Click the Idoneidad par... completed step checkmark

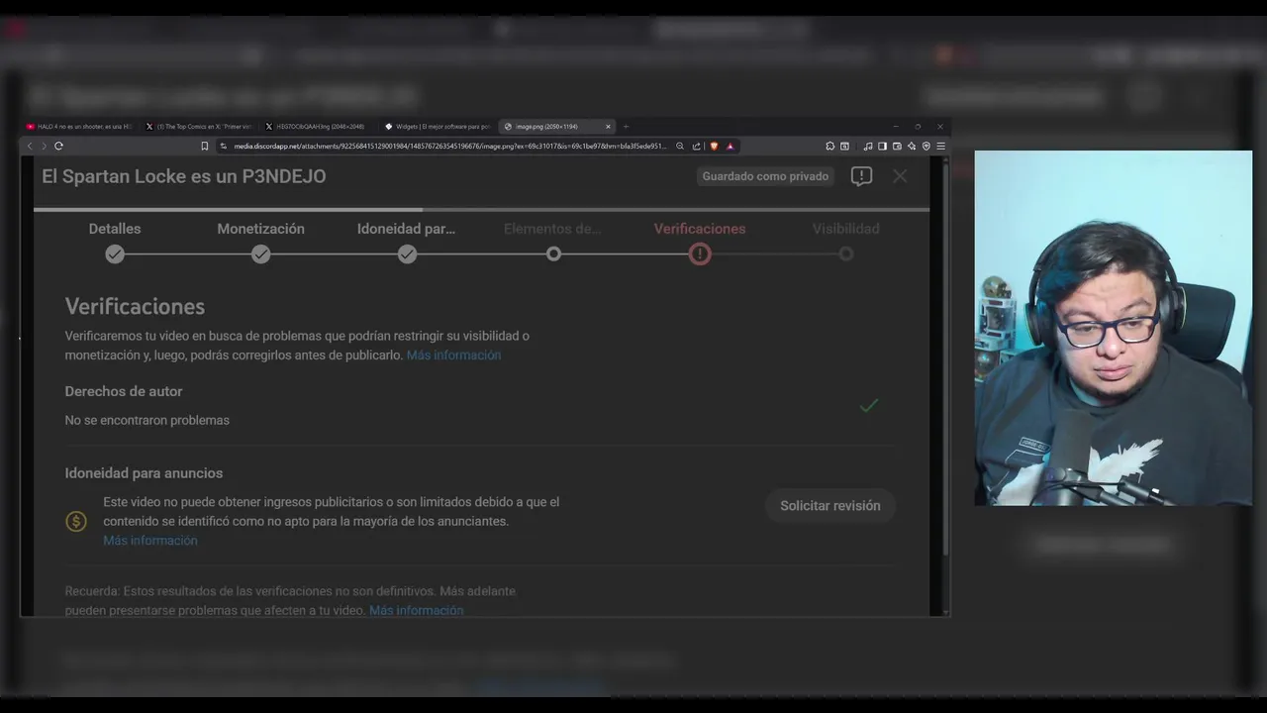(407, 255)
